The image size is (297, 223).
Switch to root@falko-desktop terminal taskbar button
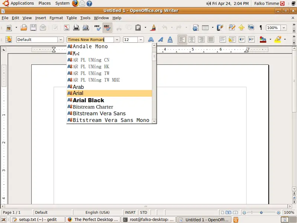[x=149, y=220]
